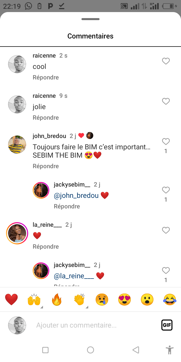Reply to john_bredou's BIM comment
Image resolution: width=181 pixels, height=362 pixels.
(46, 166)
